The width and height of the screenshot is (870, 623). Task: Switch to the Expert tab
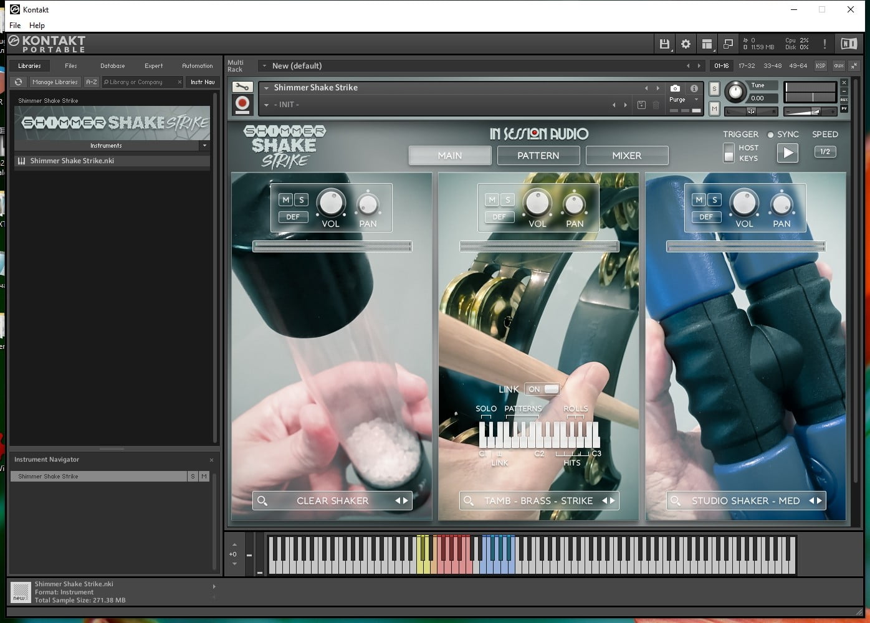154,65
